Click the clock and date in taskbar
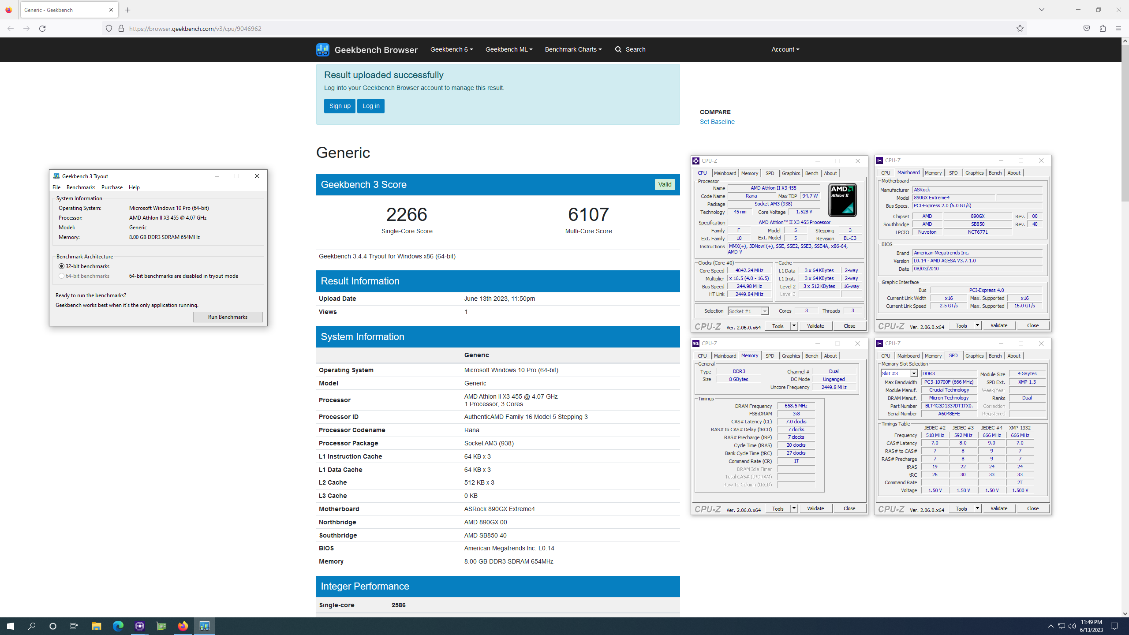This screenshot has height=635, width=1129. point(1092,626)
